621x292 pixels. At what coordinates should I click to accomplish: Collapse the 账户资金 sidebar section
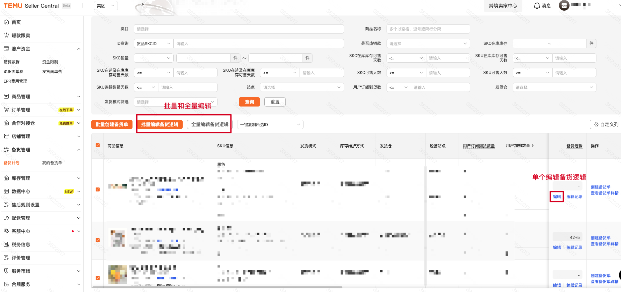point(79,49)
